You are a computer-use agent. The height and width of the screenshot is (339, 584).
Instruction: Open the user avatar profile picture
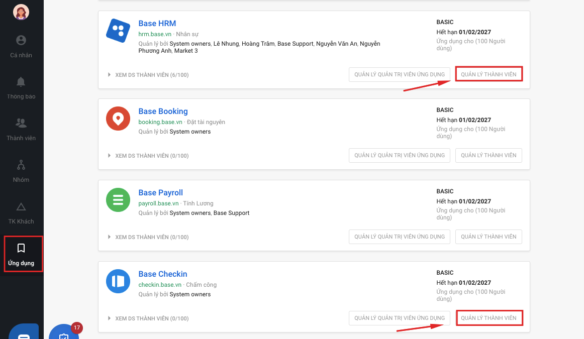[x=21, y=12]
